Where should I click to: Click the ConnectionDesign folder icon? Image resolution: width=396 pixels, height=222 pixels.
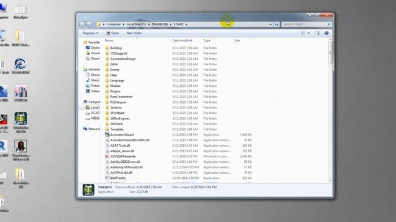point(107,59)
